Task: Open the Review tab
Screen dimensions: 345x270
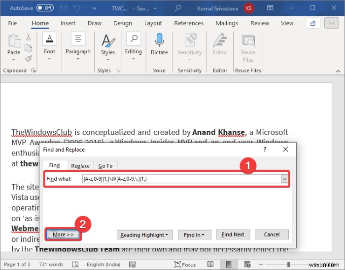Action: [x=260, y=23]
